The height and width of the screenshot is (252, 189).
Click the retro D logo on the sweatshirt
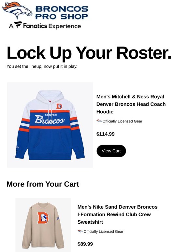(x=43, y=218)
